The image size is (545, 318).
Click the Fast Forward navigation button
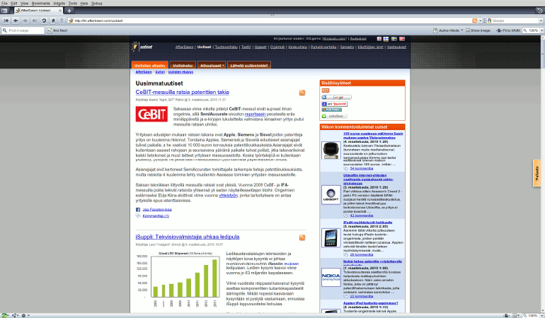(35, 20)
